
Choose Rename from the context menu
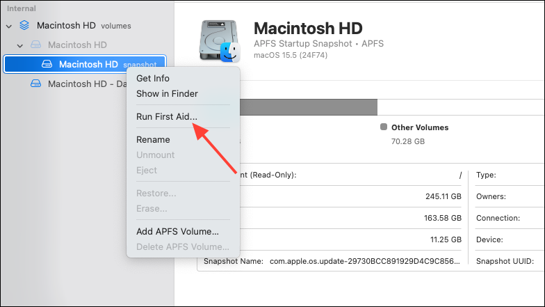(x=153, y=139)
